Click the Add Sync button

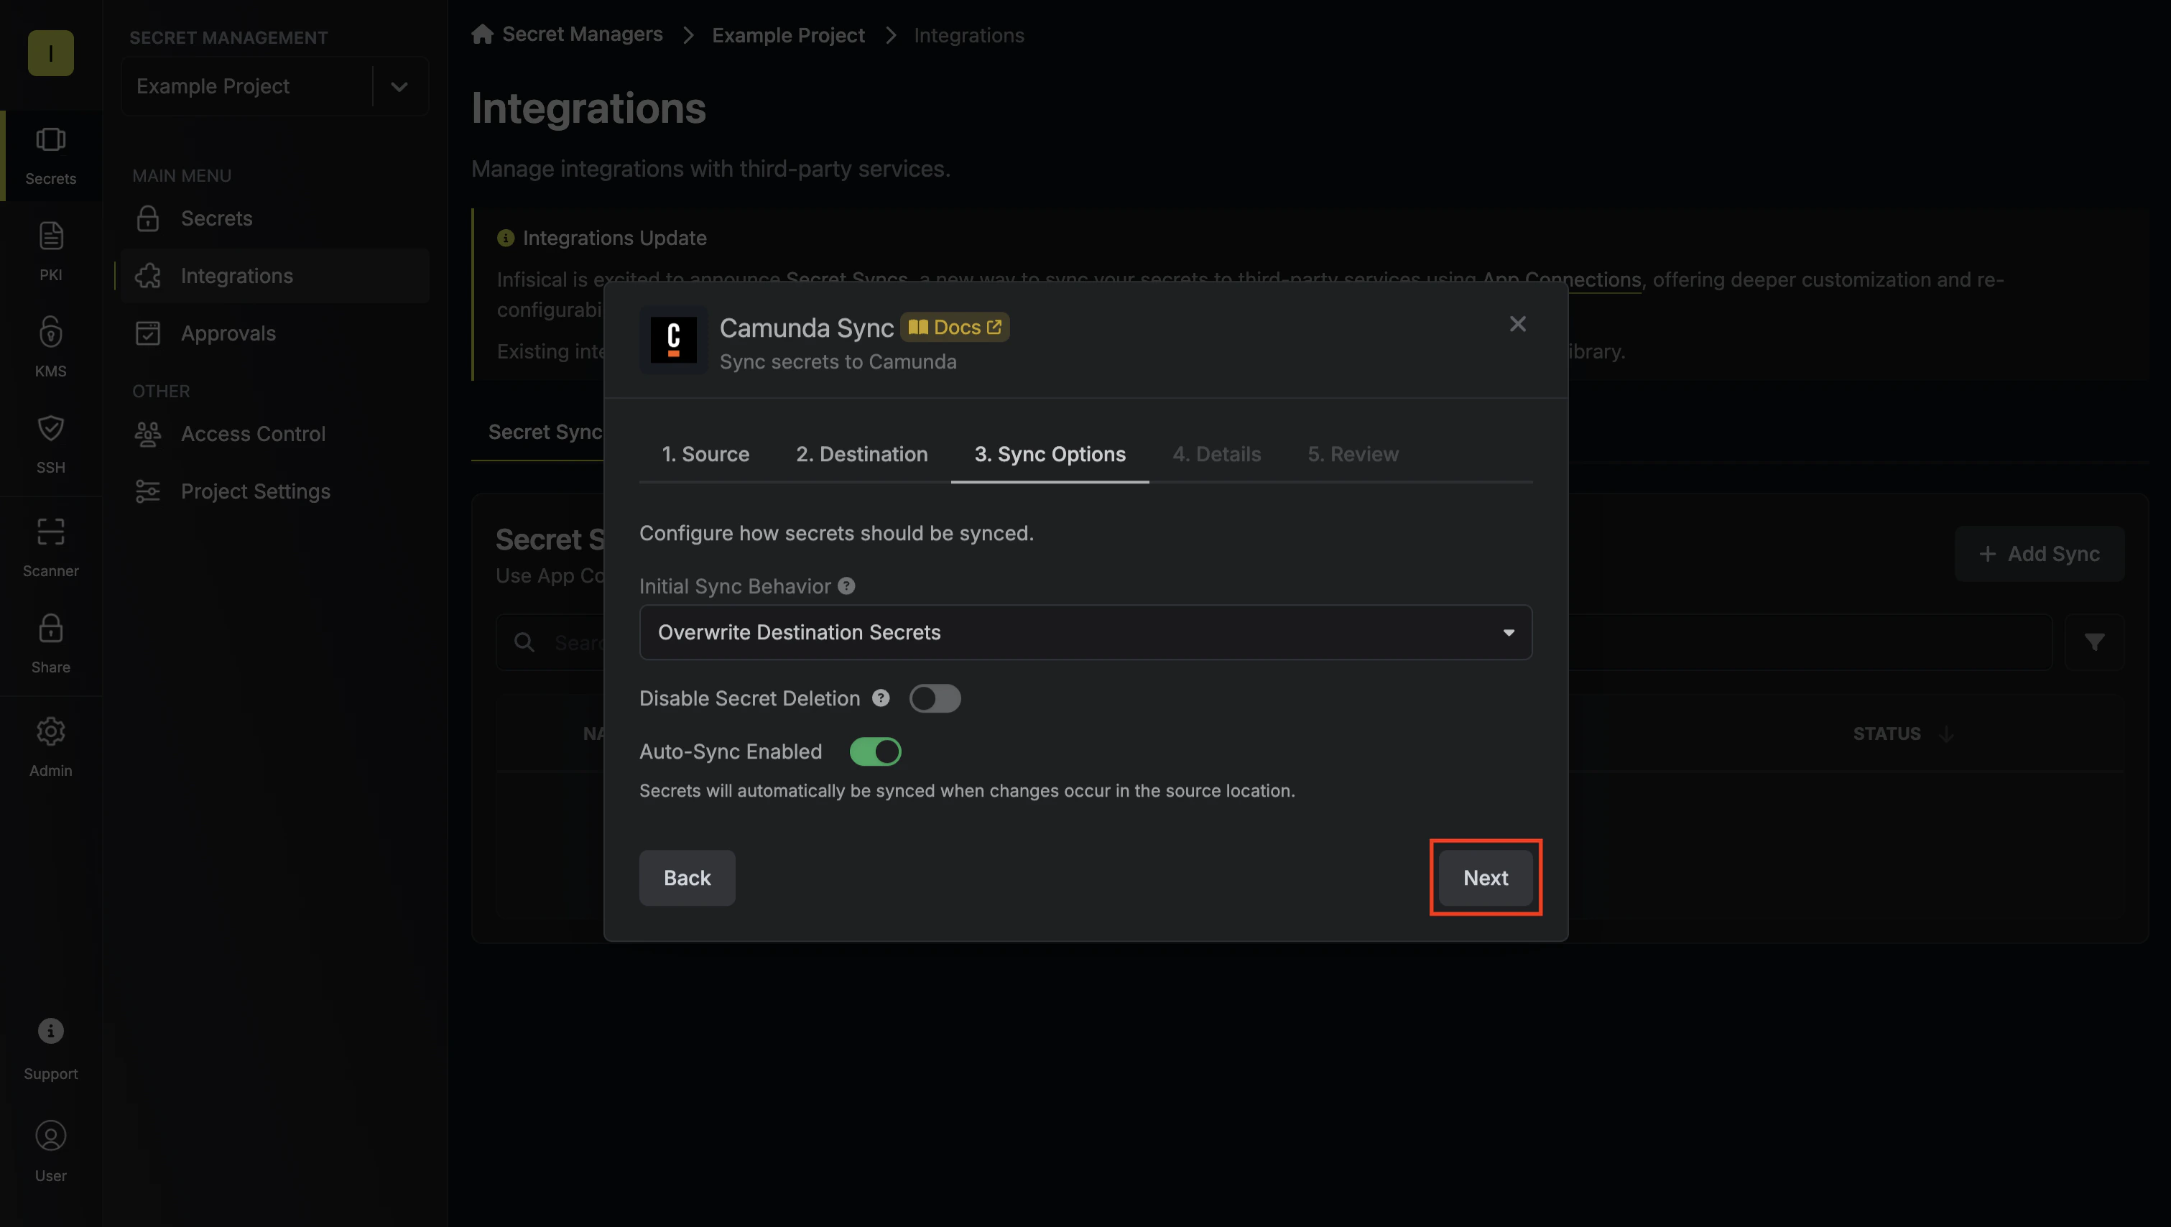point(2040,554)
